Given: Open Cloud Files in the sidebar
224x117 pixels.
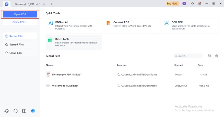Looking at the screenshot, I should 16,53.
